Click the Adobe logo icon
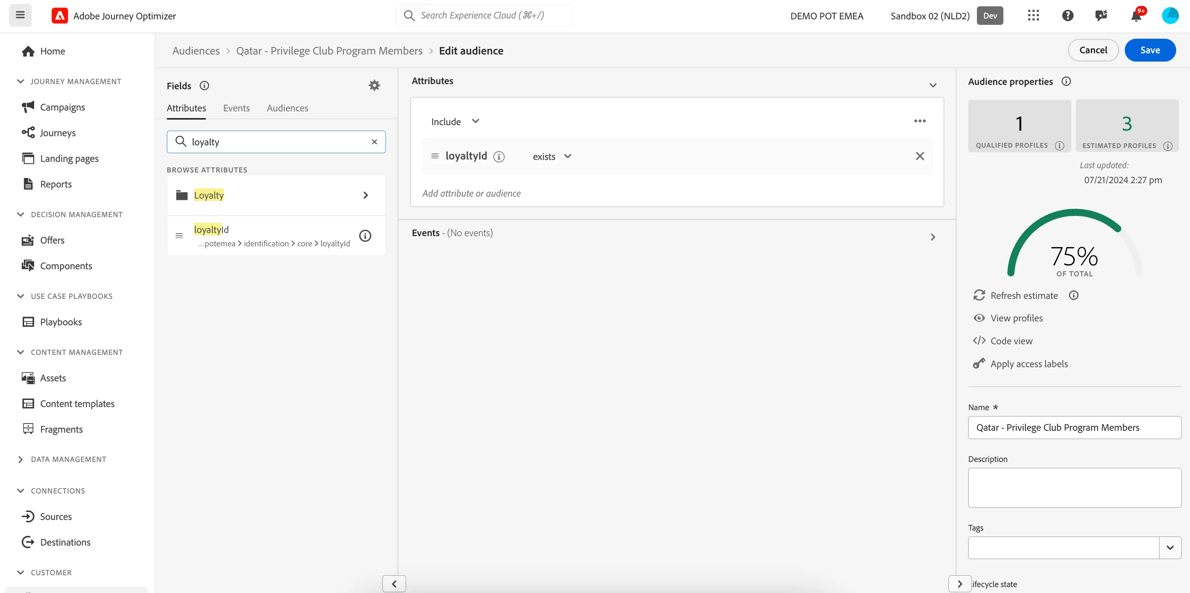 point(60,16)
